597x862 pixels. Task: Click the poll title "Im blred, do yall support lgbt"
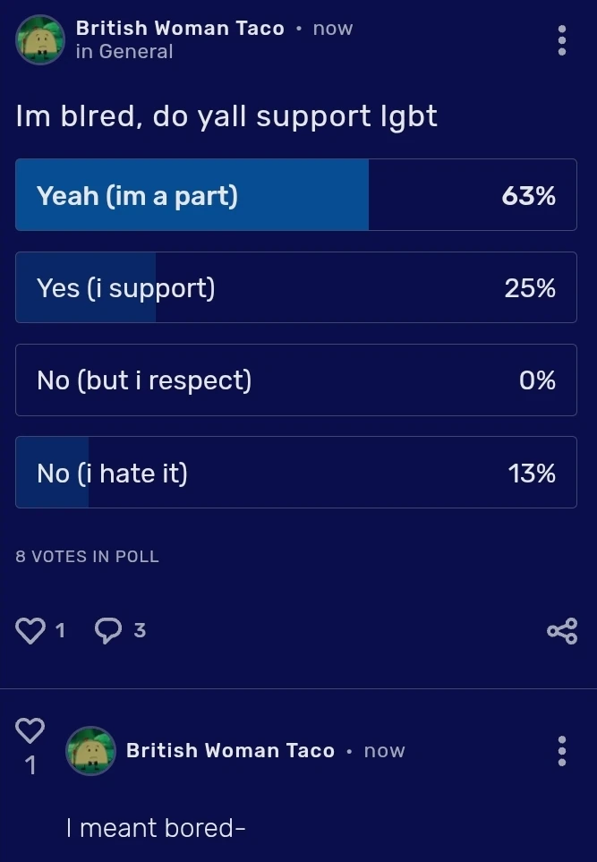point(226,116)
